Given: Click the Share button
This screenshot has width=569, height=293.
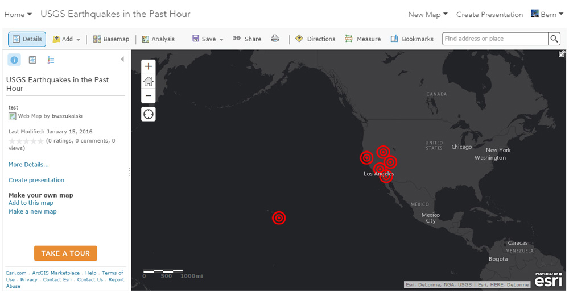Looking at the screenshot, I should 247,39.
